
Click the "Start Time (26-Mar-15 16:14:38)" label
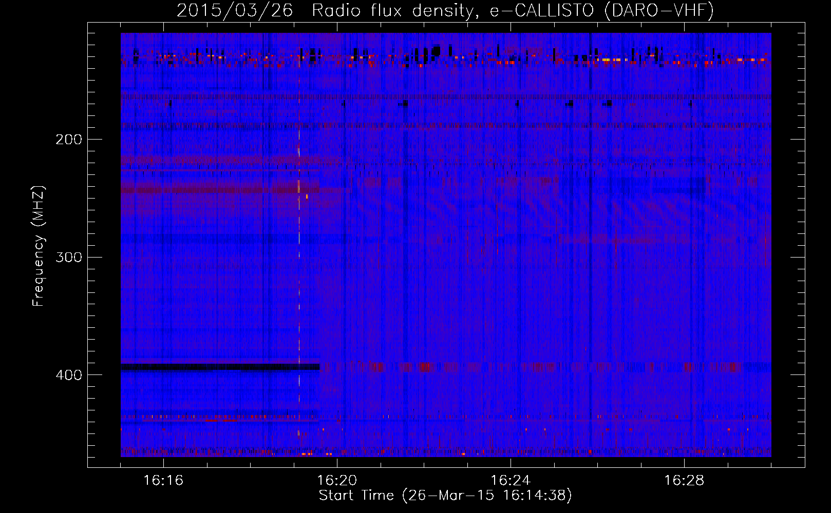(x=445, y=496)
